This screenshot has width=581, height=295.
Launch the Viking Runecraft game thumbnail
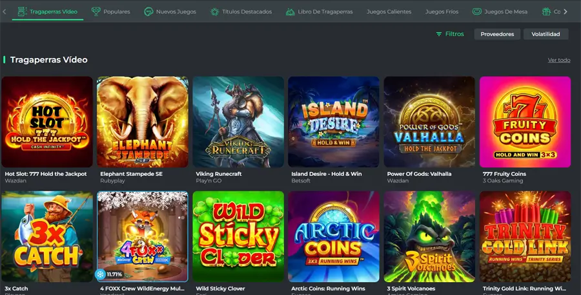[238, 122]
